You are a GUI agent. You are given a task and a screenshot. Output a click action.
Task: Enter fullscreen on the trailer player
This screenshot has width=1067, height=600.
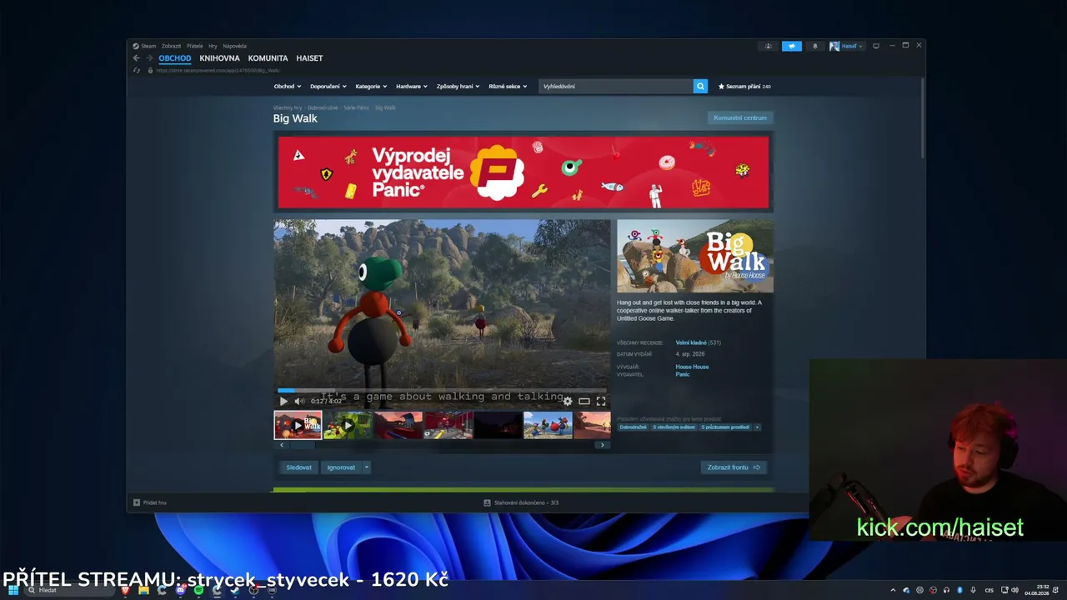pyautogui.click(x=601, y=401)
